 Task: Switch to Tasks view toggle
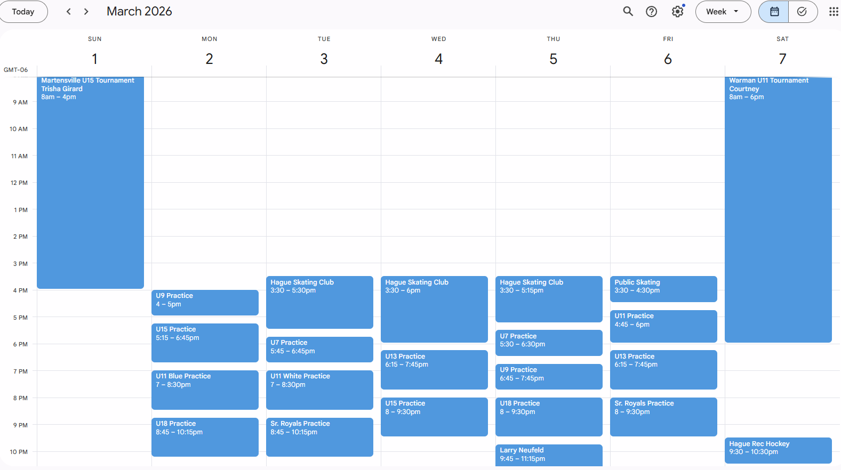pos(802,12)
